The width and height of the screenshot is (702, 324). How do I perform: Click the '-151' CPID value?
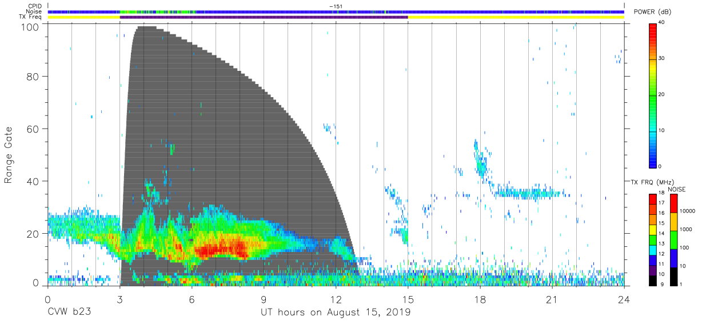coord(336,6)
